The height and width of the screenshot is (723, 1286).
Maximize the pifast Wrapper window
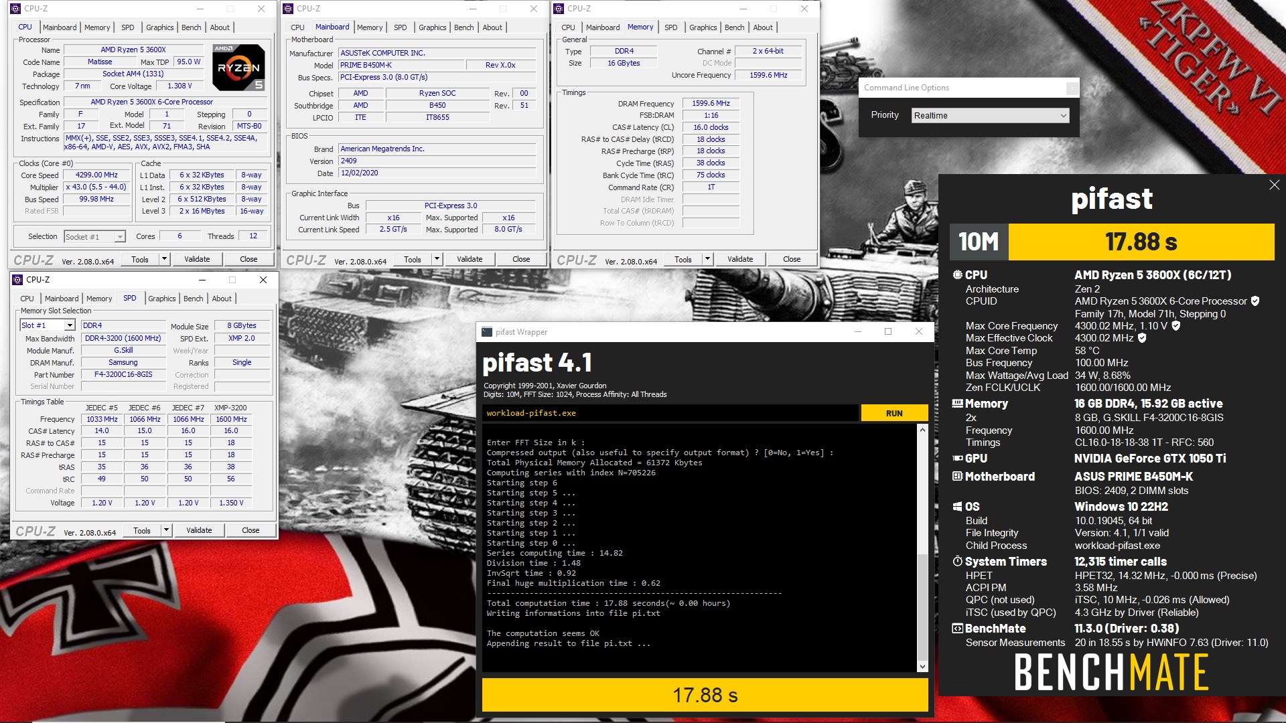coord(888,332)
